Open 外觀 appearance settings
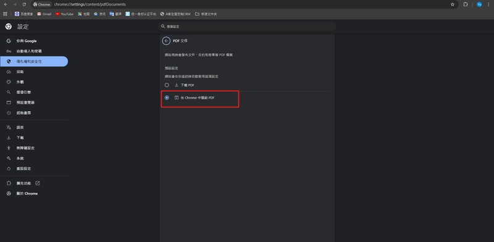This screenshot has width=494, height=242. tap(34, 82)
